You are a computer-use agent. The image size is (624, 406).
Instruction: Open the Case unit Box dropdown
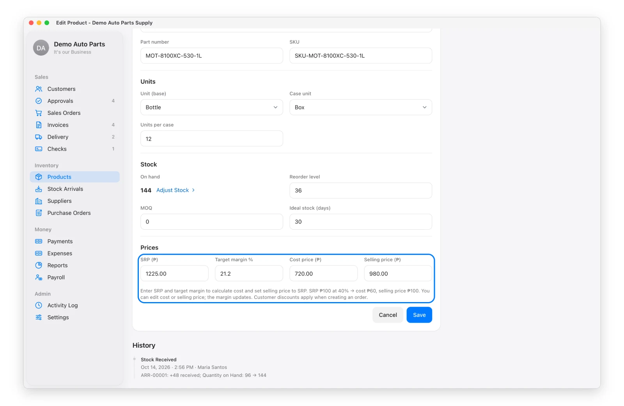pyautogui.click(x=361, y=107)
